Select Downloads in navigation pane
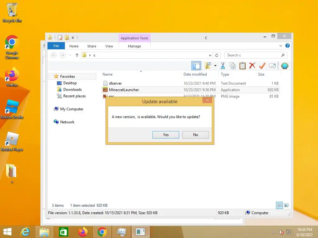 [72, 90]
